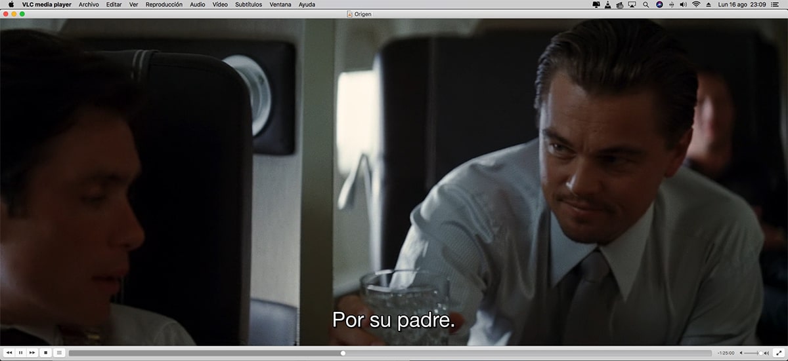Zoom the Origen window with green button
The image size is (788, 361).
click(22, 14)
